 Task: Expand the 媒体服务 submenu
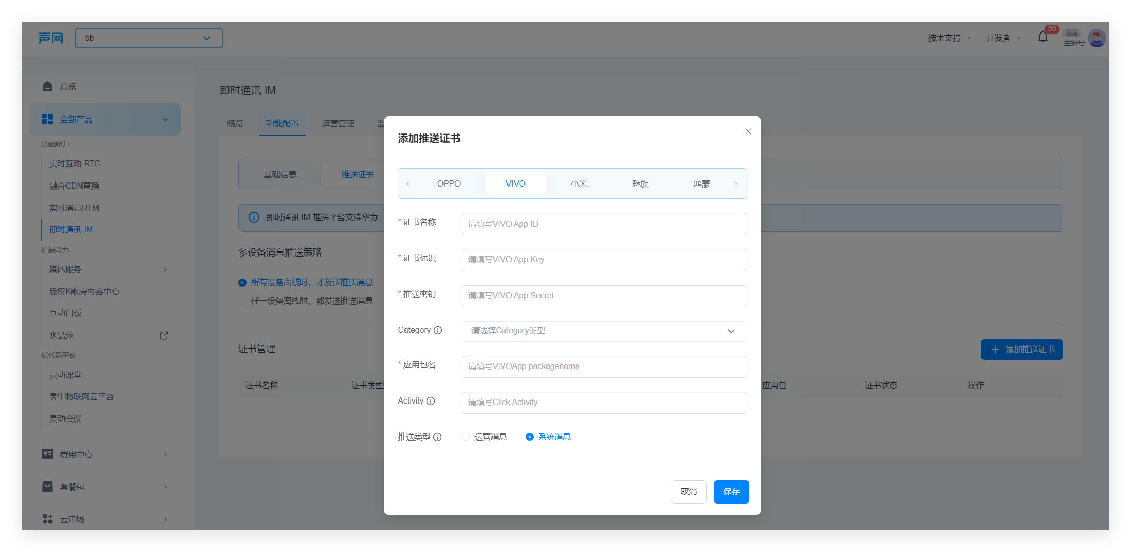pos(165,270)
